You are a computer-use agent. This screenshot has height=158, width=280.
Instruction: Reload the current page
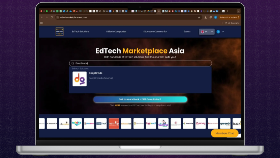point(52,17)
